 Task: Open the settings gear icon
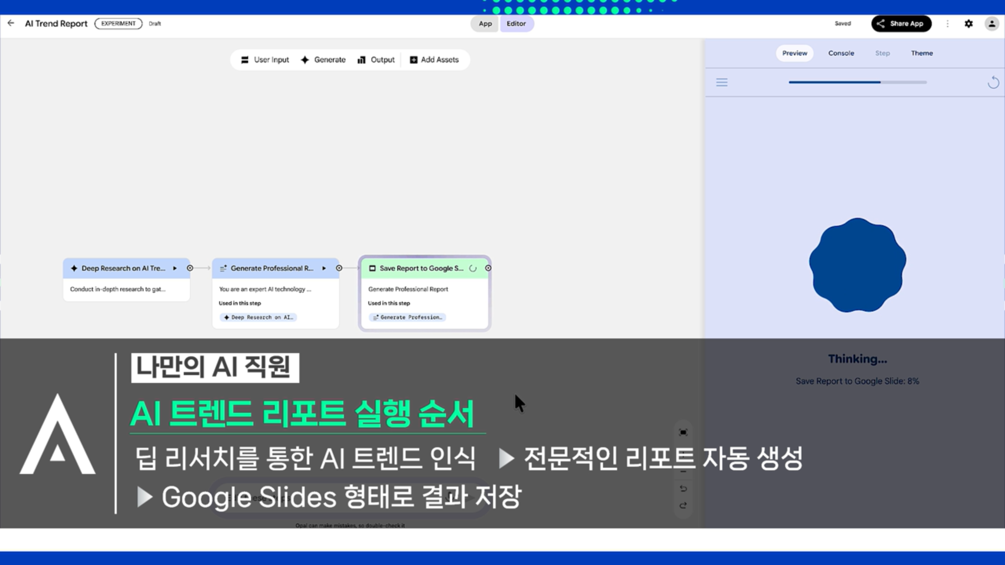pos(969,24)
